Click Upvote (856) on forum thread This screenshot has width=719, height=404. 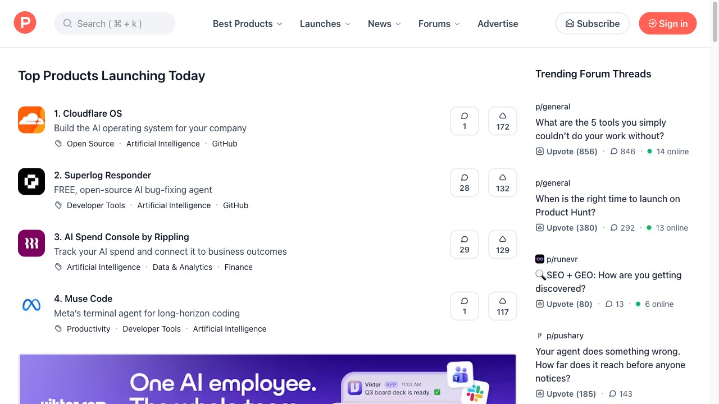pyautogui.click(x=566, y=151)
